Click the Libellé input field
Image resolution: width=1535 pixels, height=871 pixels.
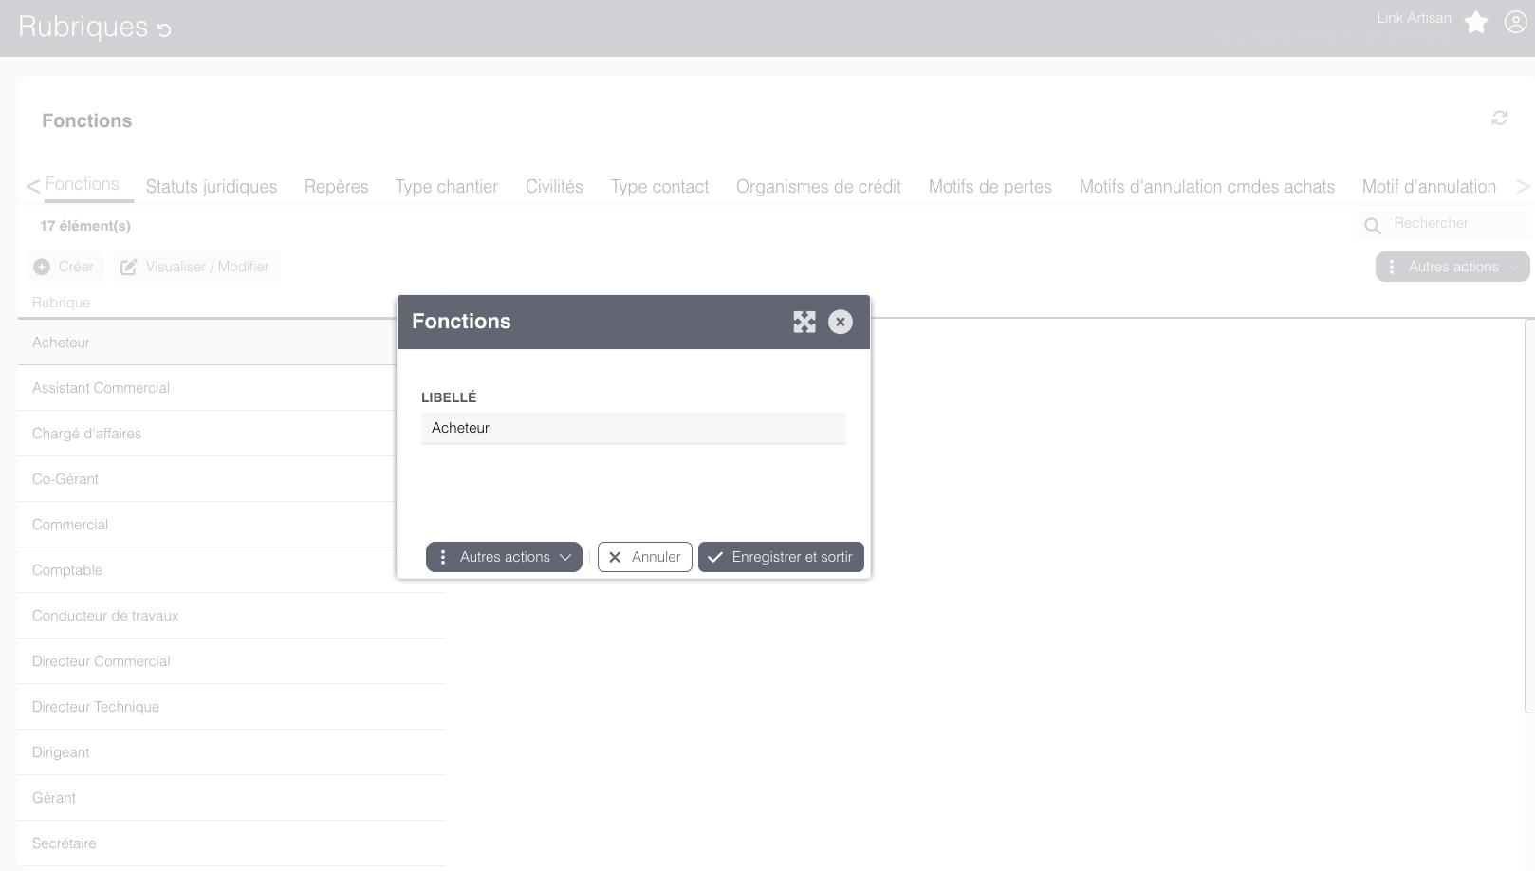point(634,428)
